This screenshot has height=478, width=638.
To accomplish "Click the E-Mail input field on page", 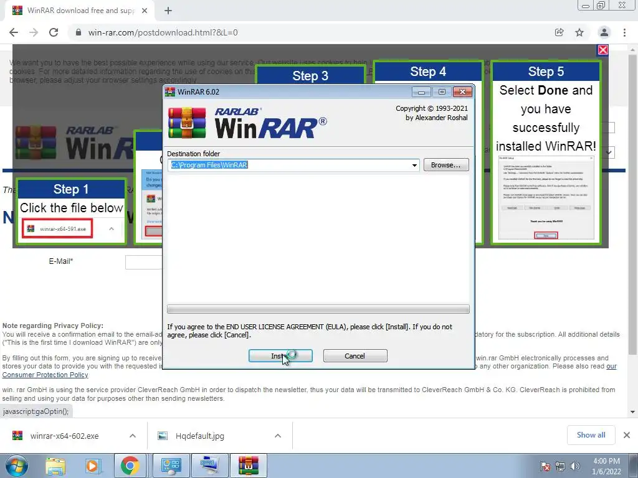I will (x=144, y=262).
